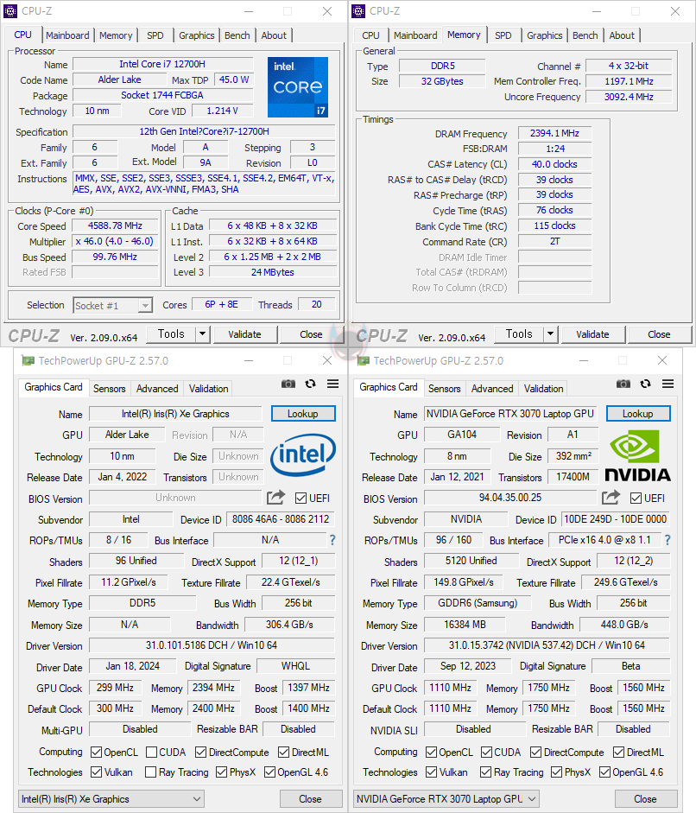The width and height of the screenshot is (696, 813).
Task: Click BIOS share/export icon in Intel GPU-Z
Action: [275, 498]
